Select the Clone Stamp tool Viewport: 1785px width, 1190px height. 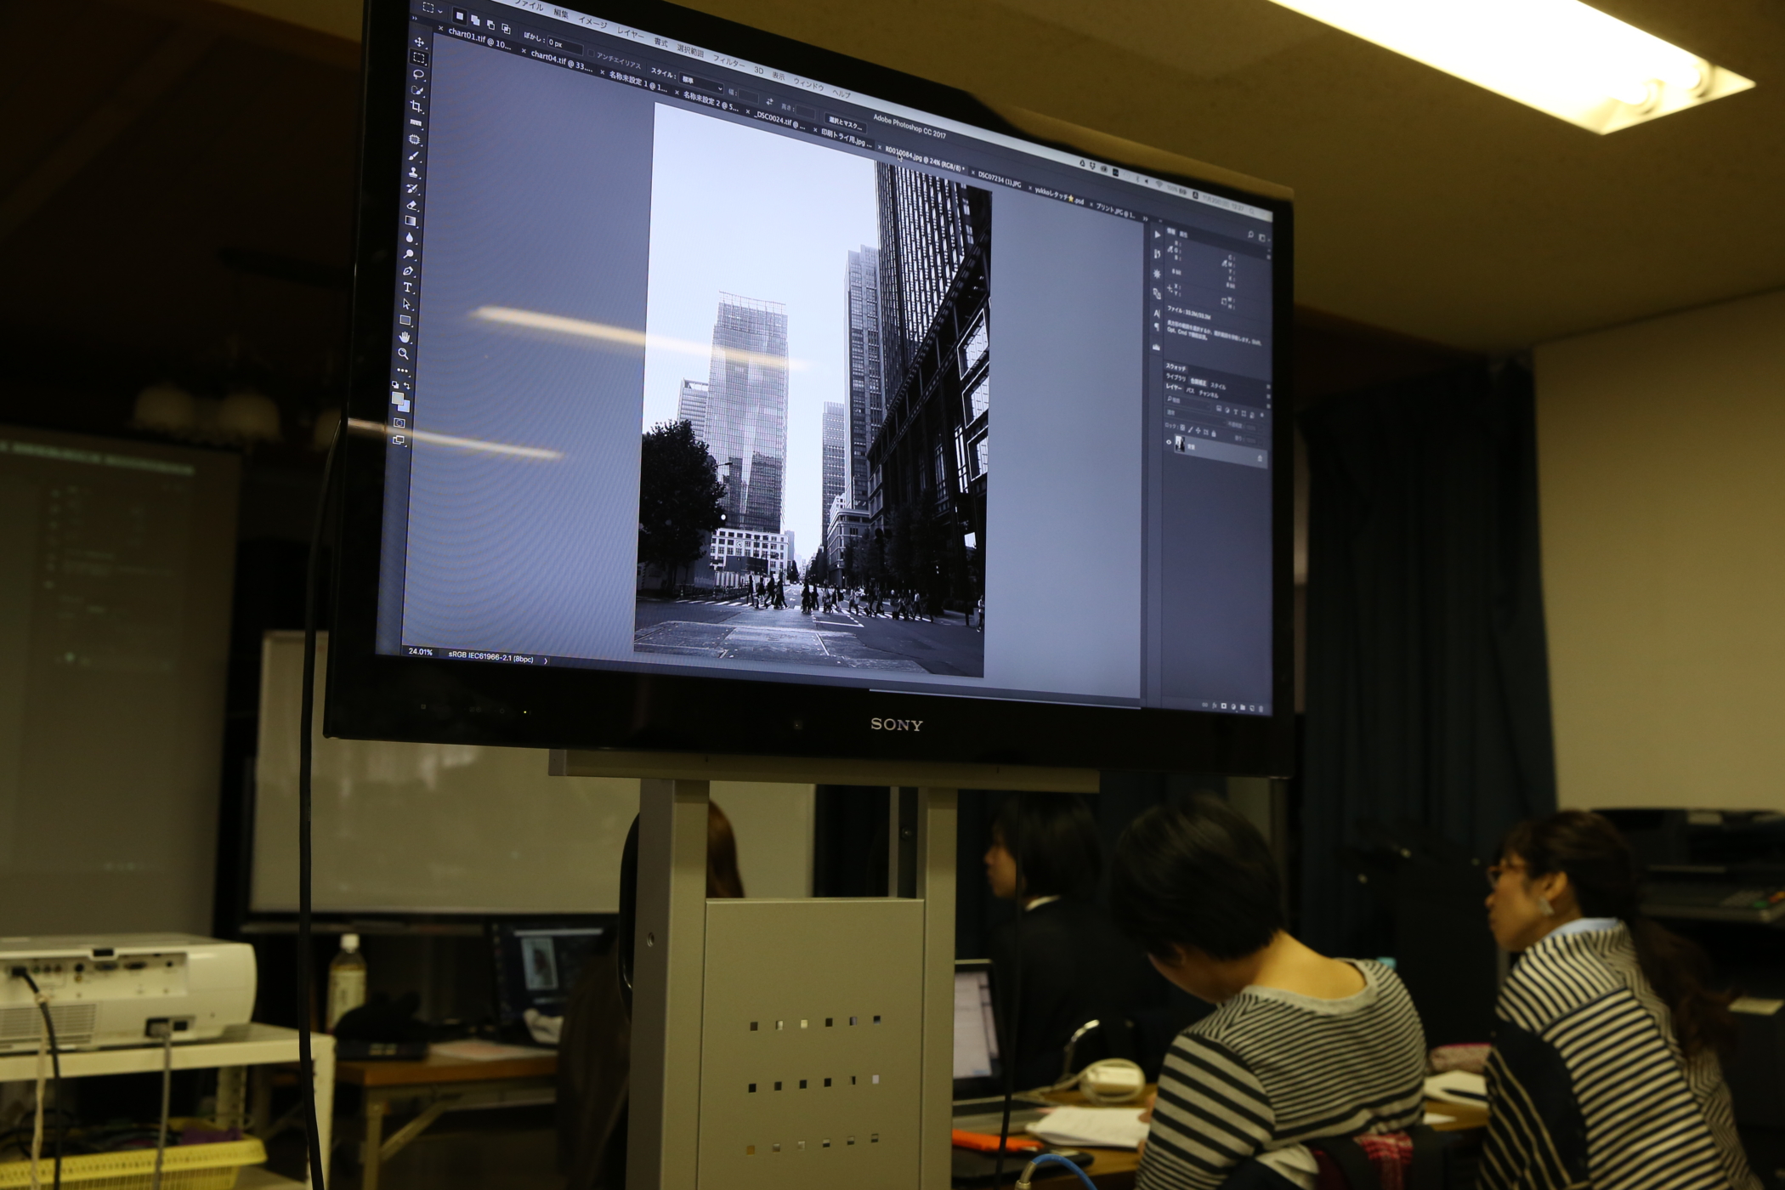(x=413, y=173)
